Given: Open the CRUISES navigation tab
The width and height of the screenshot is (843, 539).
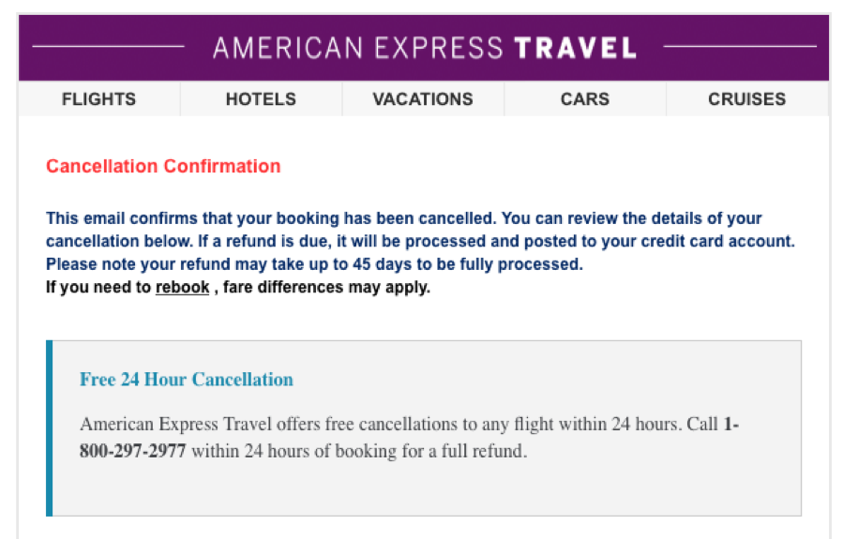Looking at the screenshot, I should (746, 99).
